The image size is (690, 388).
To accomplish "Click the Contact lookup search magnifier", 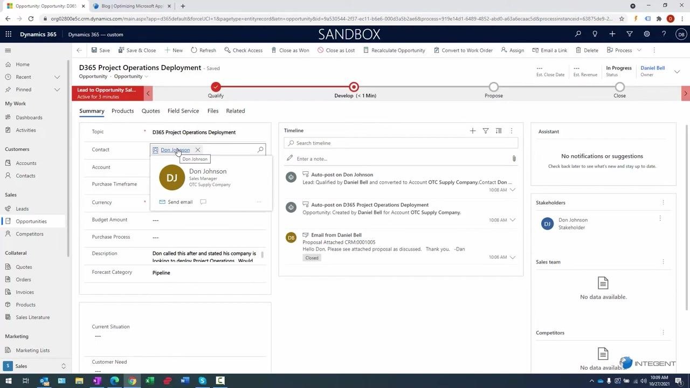I will tap(260, 150).
